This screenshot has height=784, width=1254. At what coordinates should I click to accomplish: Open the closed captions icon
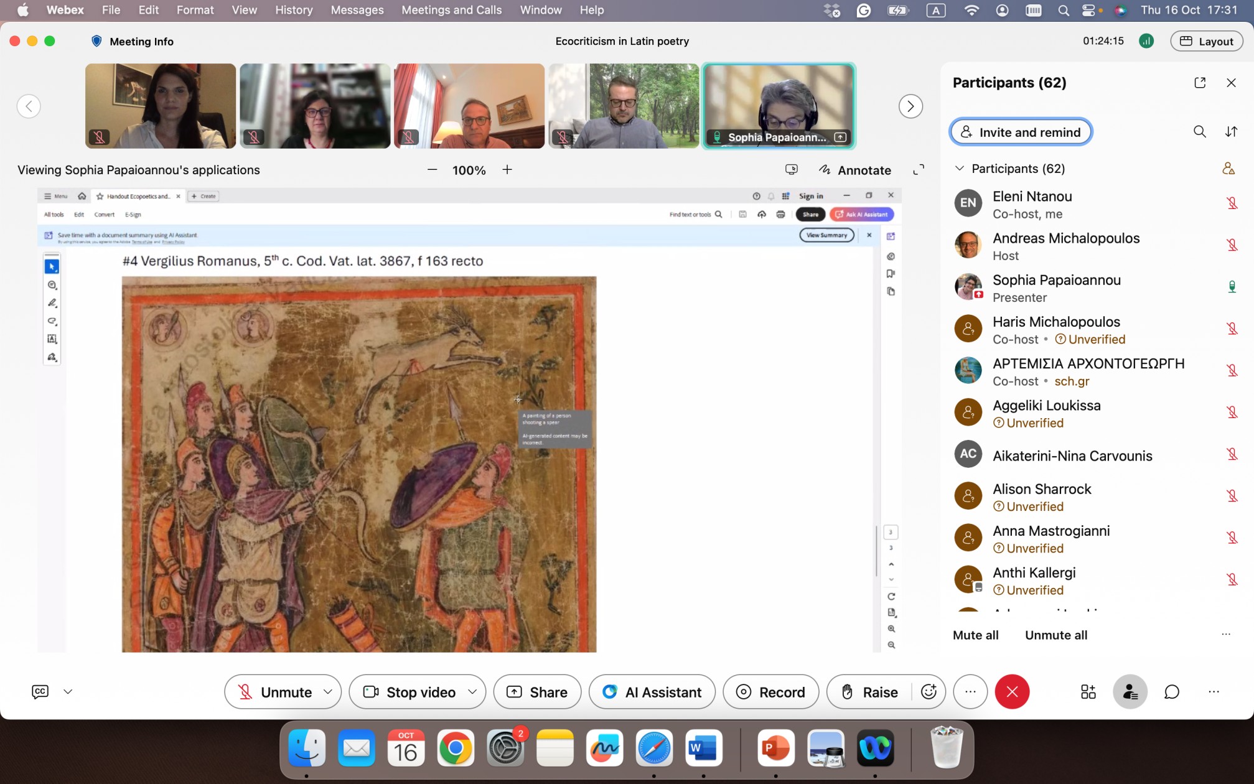point(40,691)
